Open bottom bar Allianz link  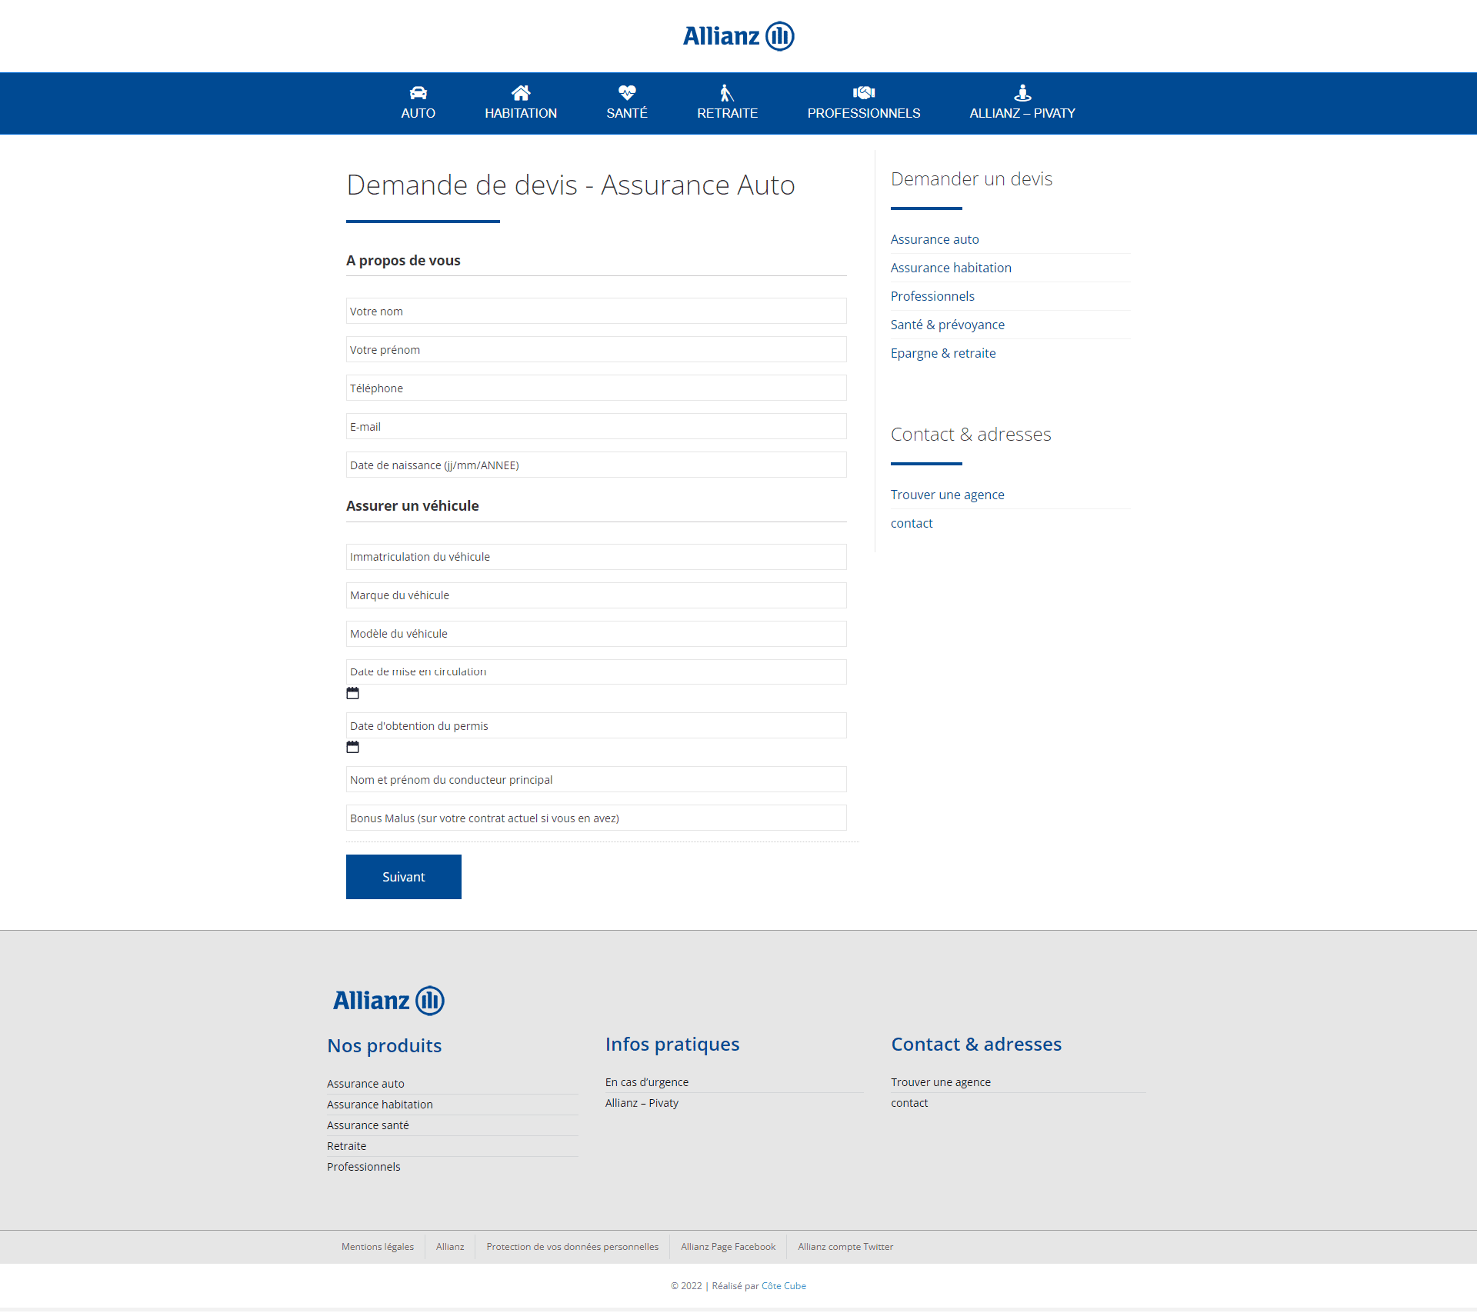(x=450, y=1247)
